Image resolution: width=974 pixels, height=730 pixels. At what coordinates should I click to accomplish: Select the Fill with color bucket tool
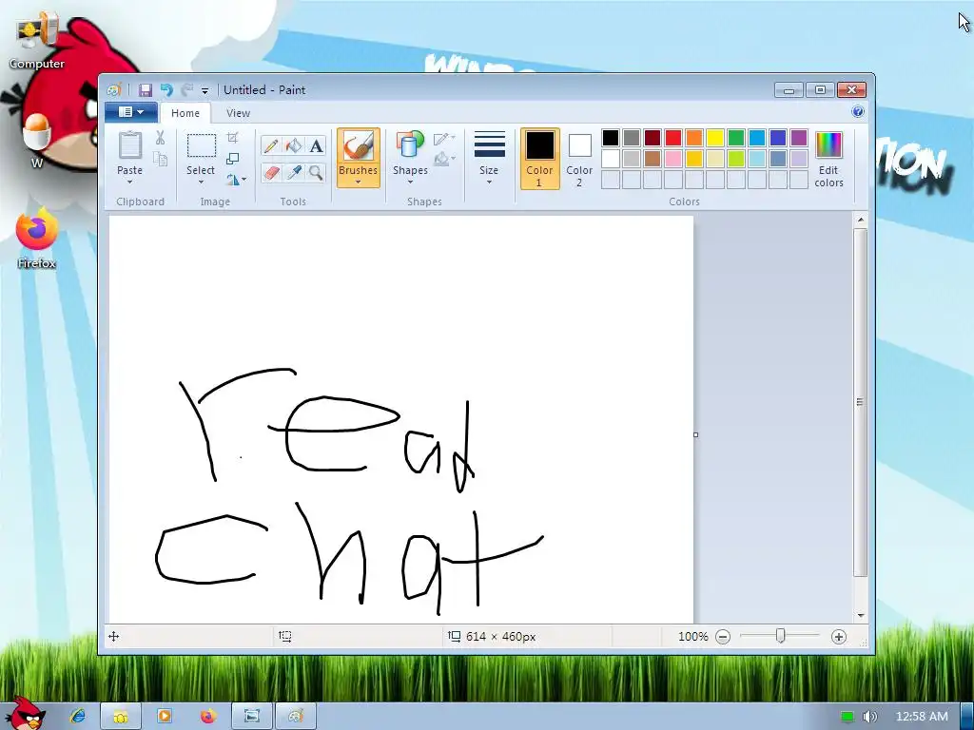pyautogui.click(x=293, y=145)
